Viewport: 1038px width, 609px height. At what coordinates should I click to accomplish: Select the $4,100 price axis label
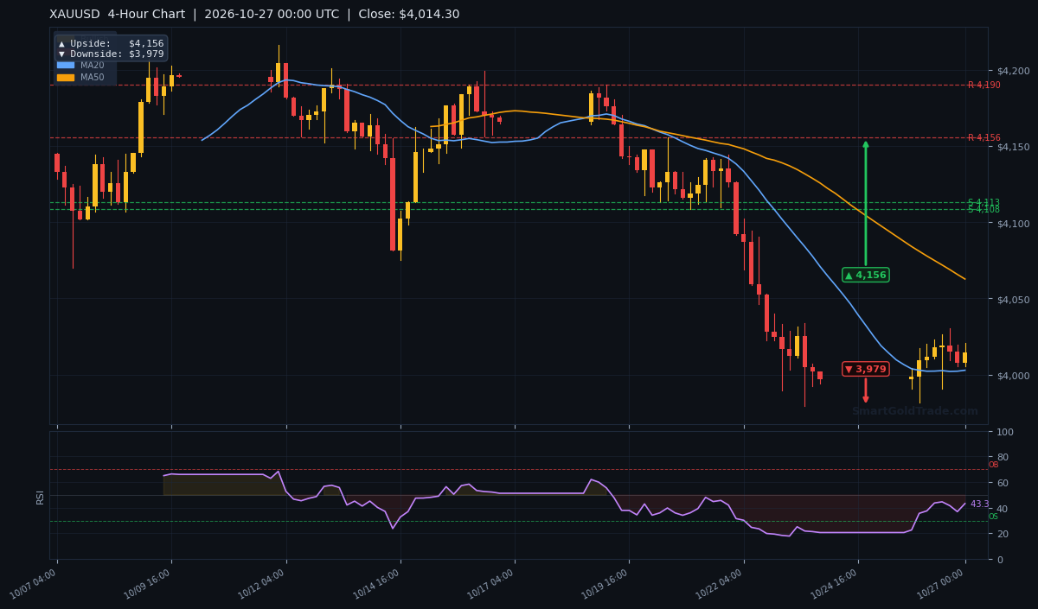(x=1013, y=223)
